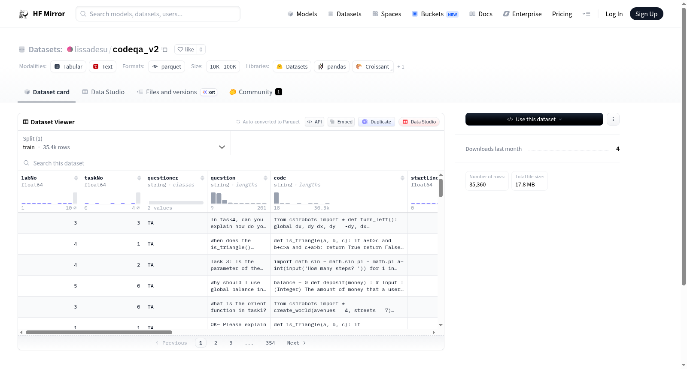Open Data Studio from the viewer header

click(419, 122)
